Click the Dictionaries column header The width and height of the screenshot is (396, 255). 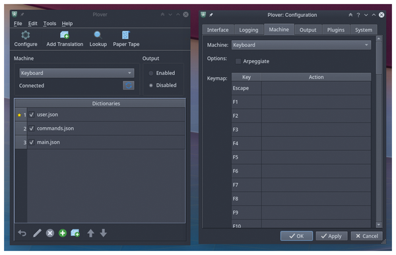[x=100, y=103]
